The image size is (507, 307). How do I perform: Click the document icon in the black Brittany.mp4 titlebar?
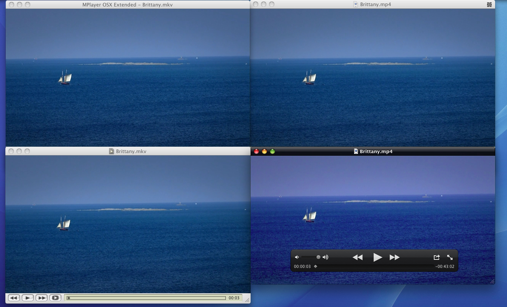356,152
